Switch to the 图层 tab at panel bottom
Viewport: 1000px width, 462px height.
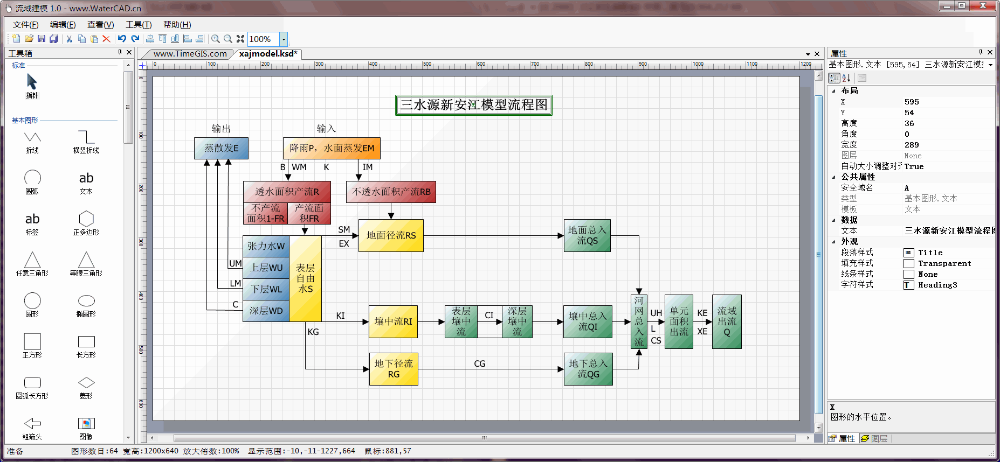coord(874,438)
